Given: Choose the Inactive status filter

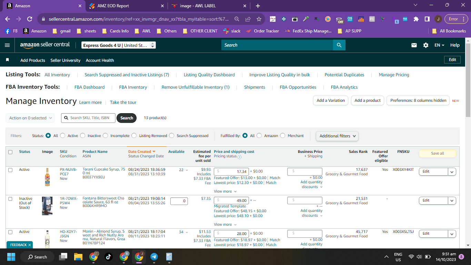Looking at the screenshot, I should (83, 136).
